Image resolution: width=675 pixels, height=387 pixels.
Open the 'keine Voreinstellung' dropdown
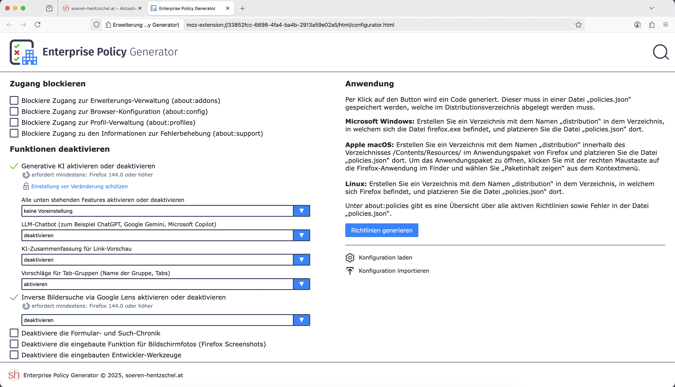tap(166, 211)
